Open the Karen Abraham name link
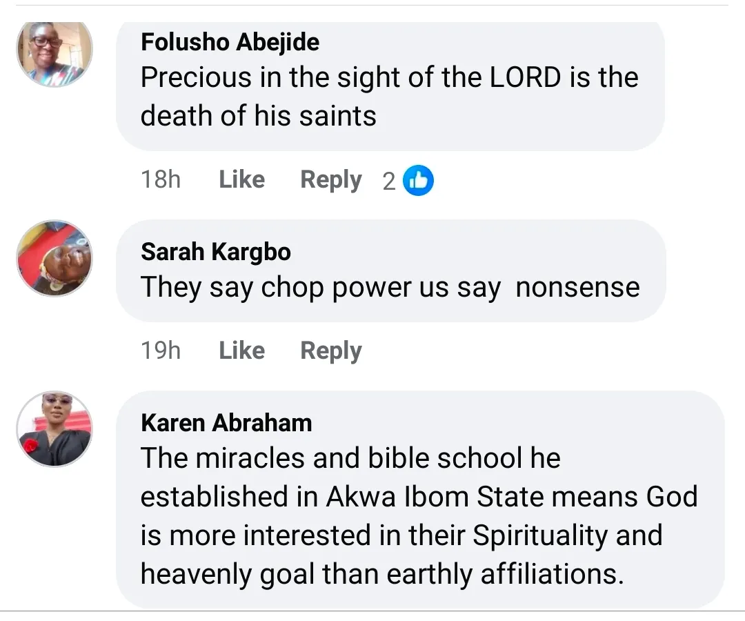The width and height of the screenshot is (745, 621). (x=226, y=422)
